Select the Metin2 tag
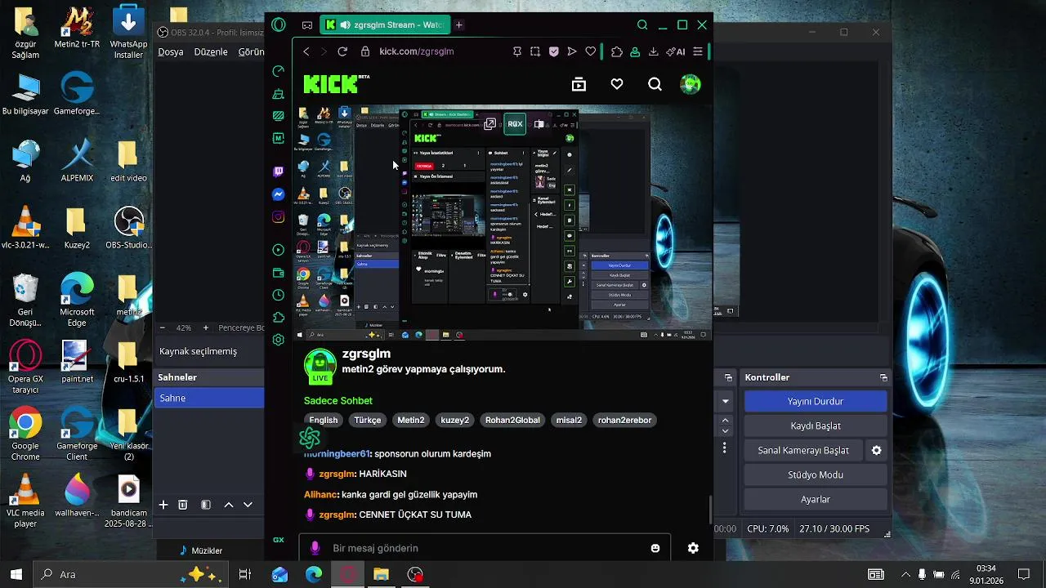 [411, 420]
